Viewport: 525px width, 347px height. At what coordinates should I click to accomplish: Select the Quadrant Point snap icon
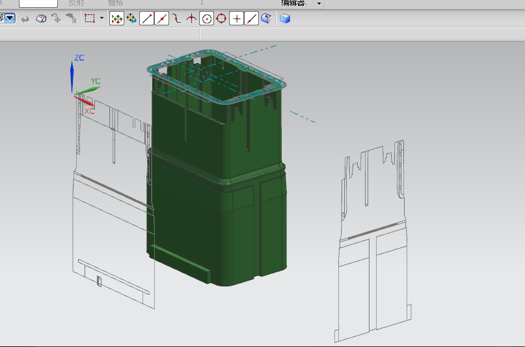pos(221,19)
